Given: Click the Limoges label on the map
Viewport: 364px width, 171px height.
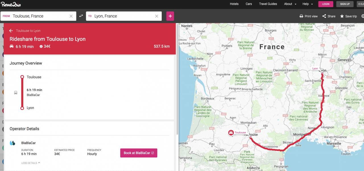Looking at the screenshot, I should pyautogui.click(x=246, y=69).
